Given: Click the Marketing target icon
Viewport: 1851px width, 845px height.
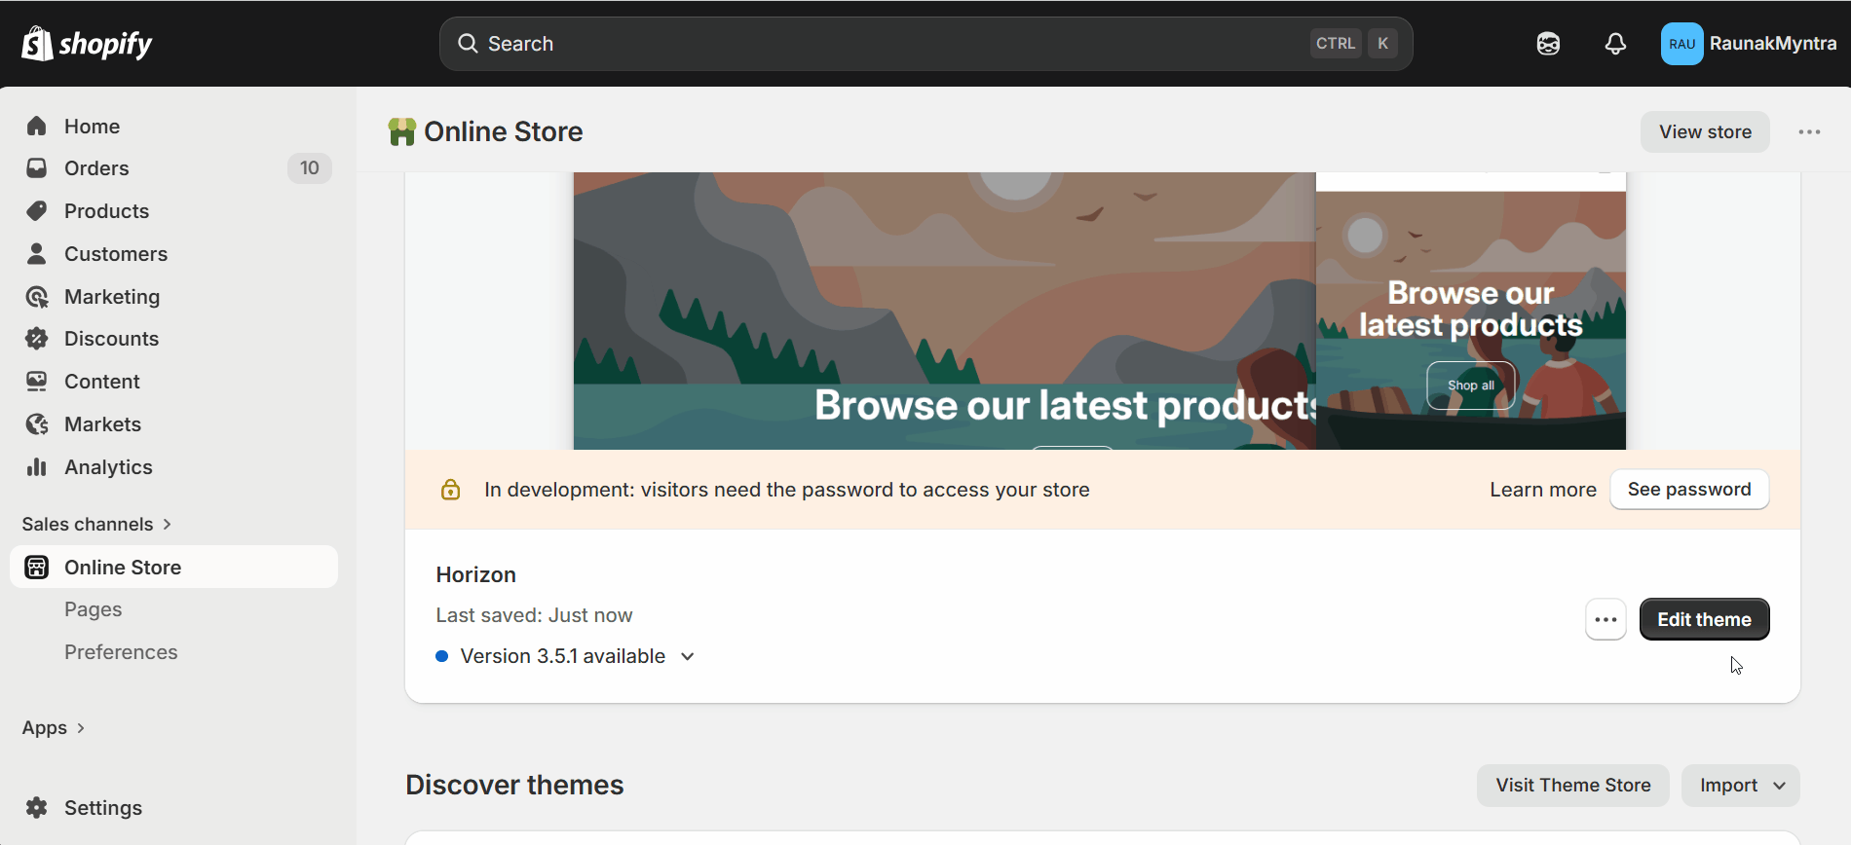Looking at the screenshot, I should pyautogui.click(x=37, y=297).
